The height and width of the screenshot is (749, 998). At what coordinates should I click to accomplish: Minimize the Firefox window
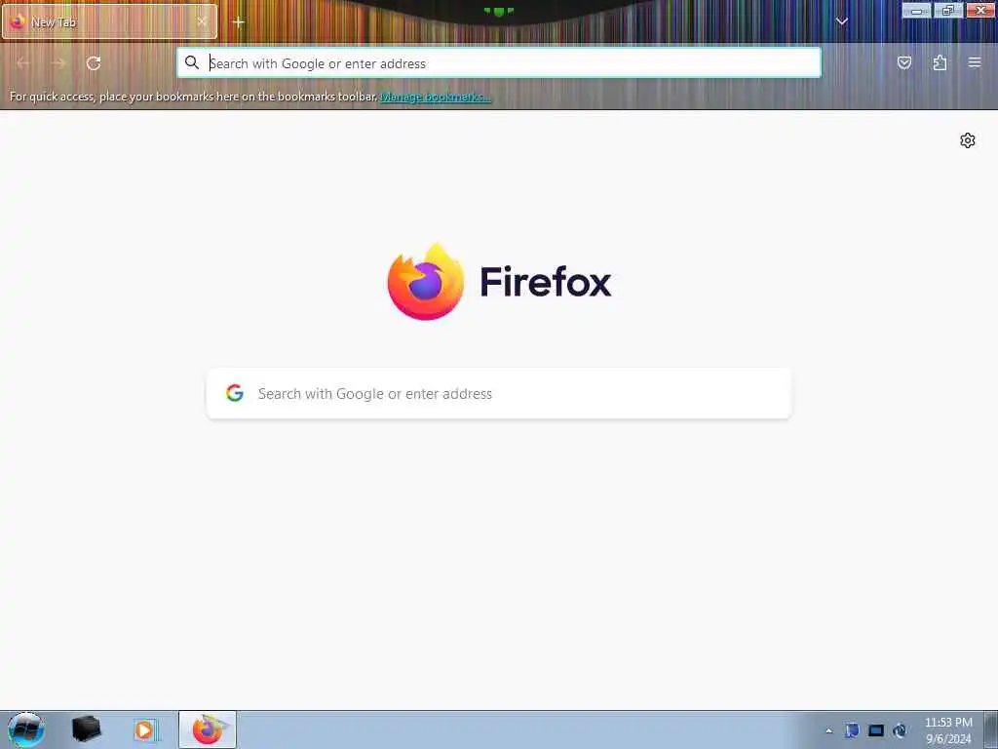tap(916, 10)
